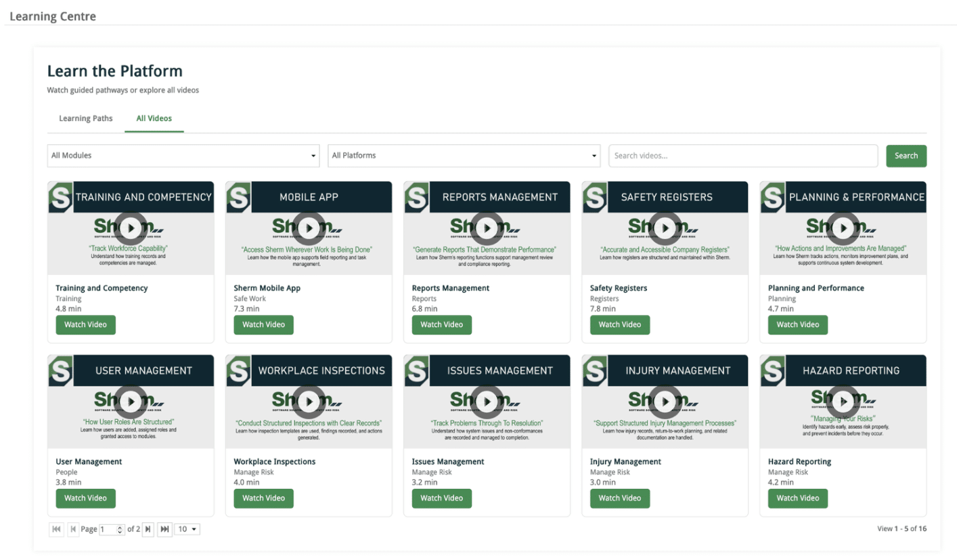Click the page number stepper field
957x558 pixels.
click(x=111, y=529)
